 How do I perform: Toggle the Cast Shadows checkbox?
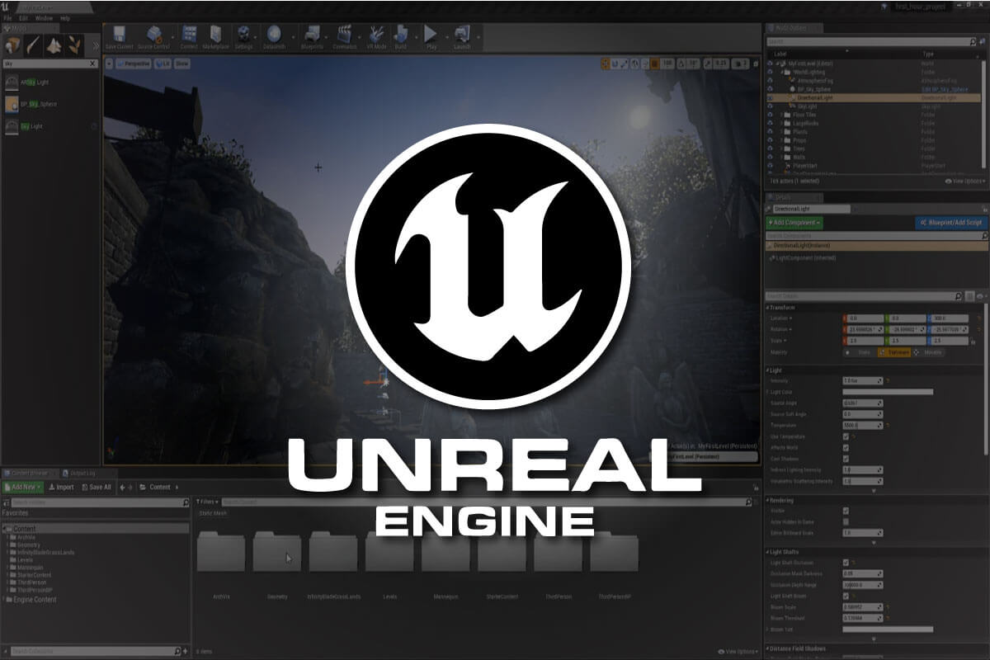click(x=846, y=459)
